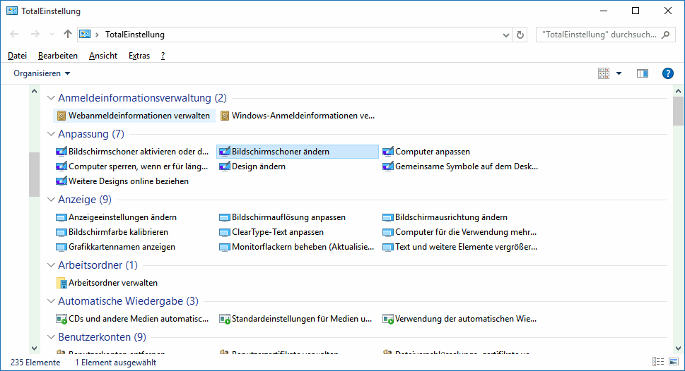Open the Arbeitsordner verwalten icon
This screenshot has width=685, height=371.
click(x=61, y=283)
